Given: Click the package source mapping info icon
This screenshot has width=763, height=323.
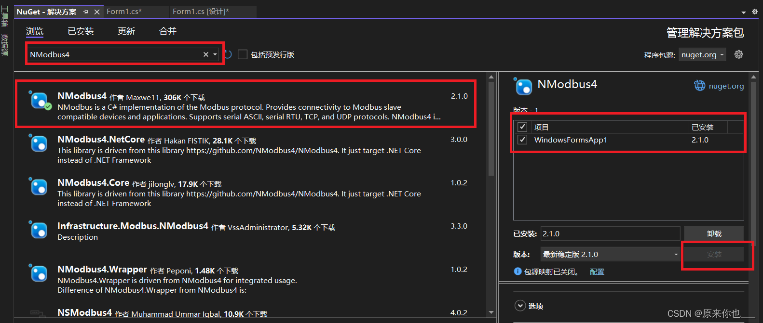Looking at the screenshot, I should tap(518, 271).
